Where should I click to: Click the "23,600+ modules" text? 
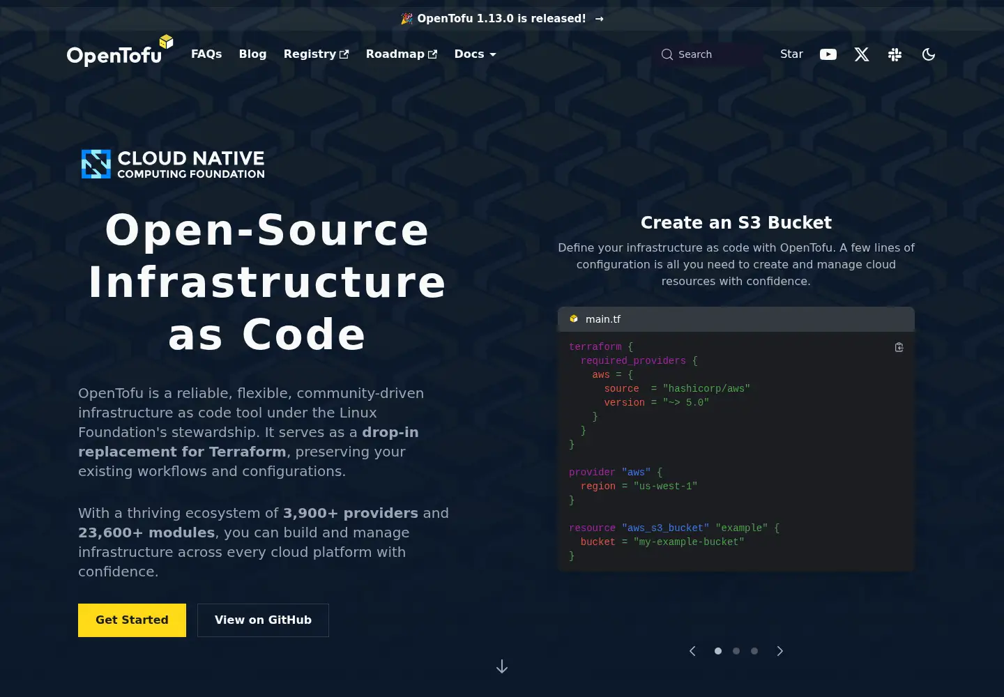coord(146,533)
